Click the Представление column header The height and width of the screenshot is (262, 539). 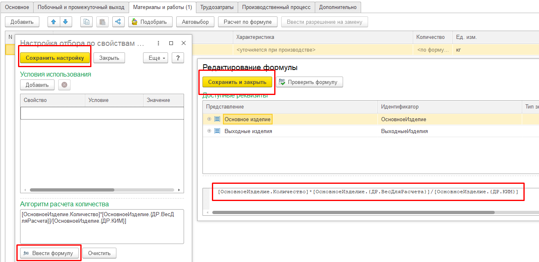(x=290, y=106)
